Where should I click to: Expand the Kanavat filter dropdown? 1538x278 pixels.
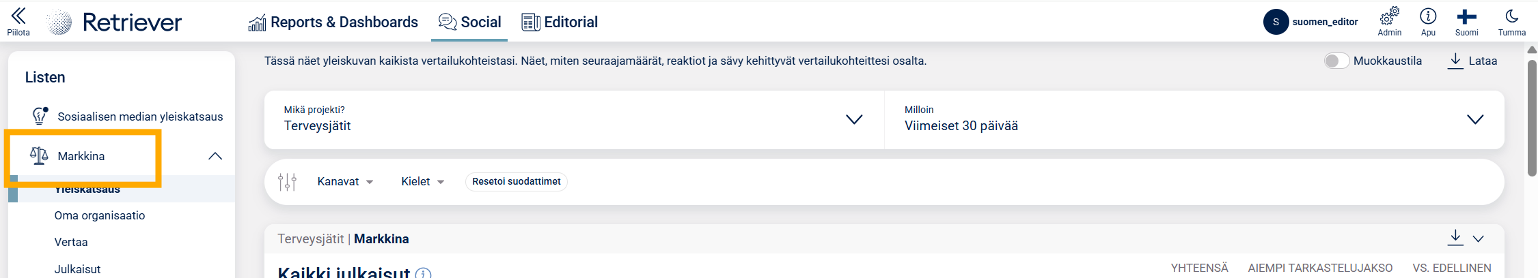click(345, 182)
